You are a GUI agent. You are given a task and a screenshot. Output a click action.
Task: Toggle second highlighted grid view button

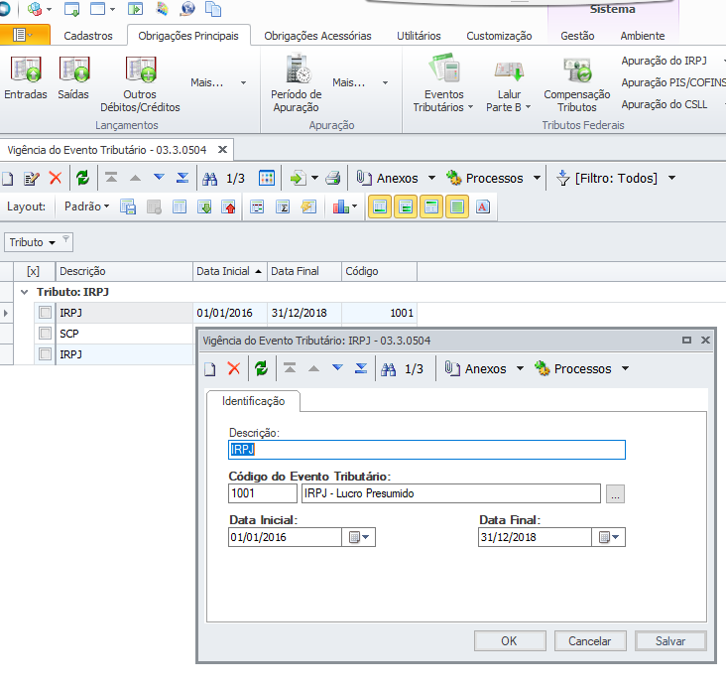[405, 206]
